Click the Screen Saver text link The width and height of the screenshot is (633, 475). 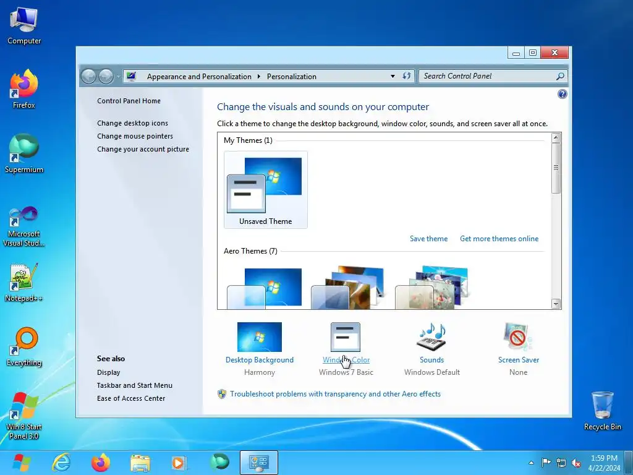[519, 360]
